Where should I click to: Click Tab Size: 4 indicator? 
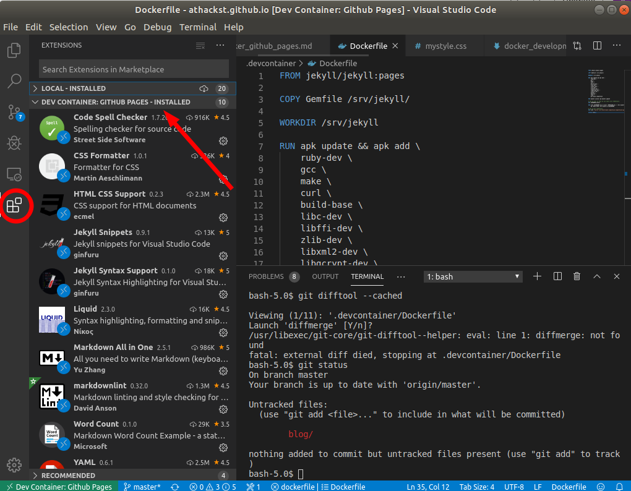[477, 487]
